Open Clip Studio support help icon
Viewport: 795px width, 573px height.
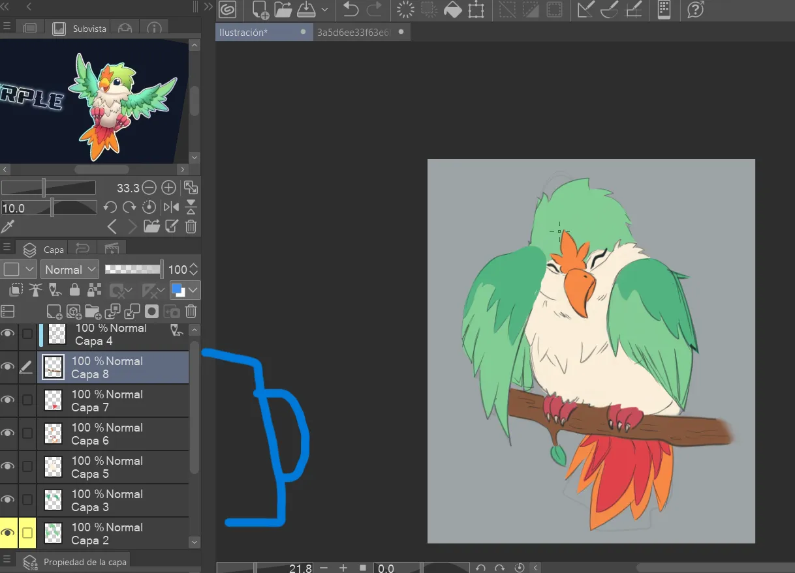(x=696, y=10)
